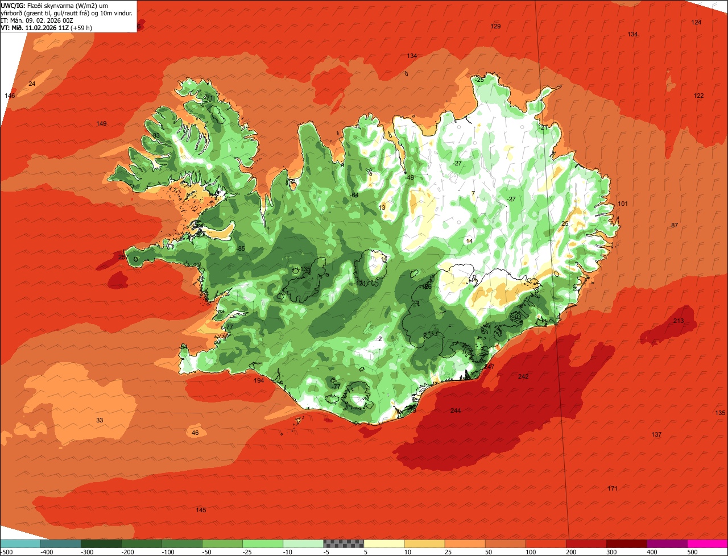Click the map value '213'
The image size is (728, 556).
pos(679,321)
